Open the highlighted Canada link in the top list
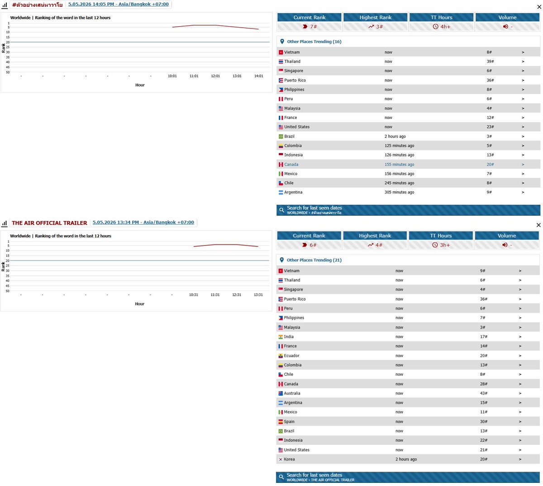This screenshot has height=486, width=543. [x=291, y=165]
